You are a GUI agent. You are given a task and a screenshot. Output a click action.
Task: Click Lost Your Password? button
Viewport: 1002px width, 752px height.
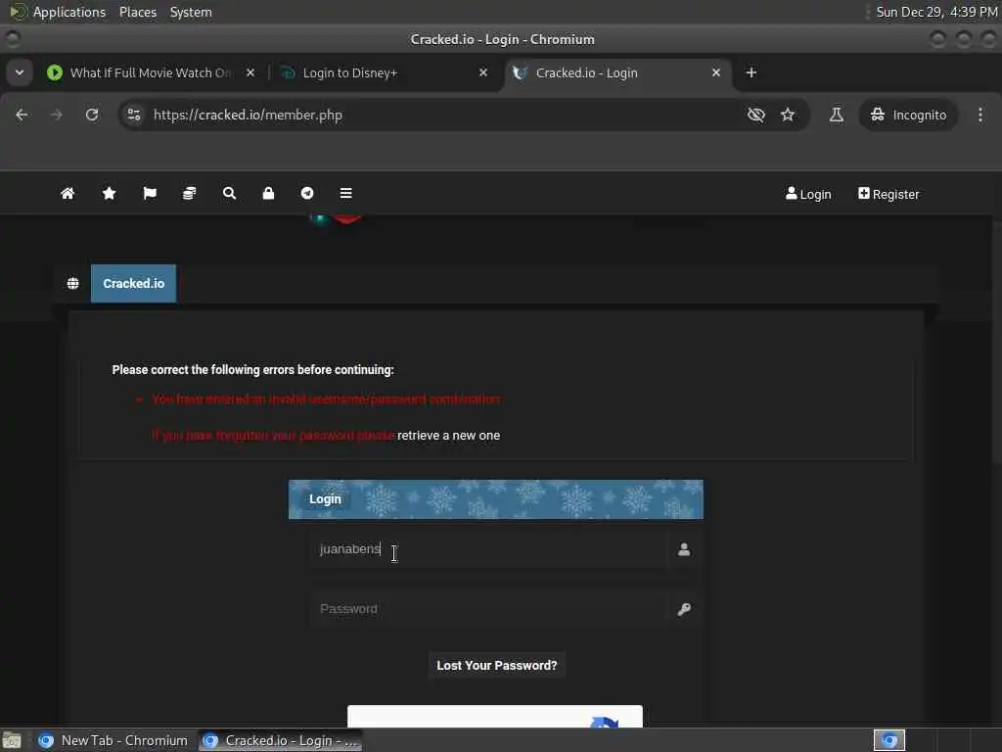tap(496, 666)
